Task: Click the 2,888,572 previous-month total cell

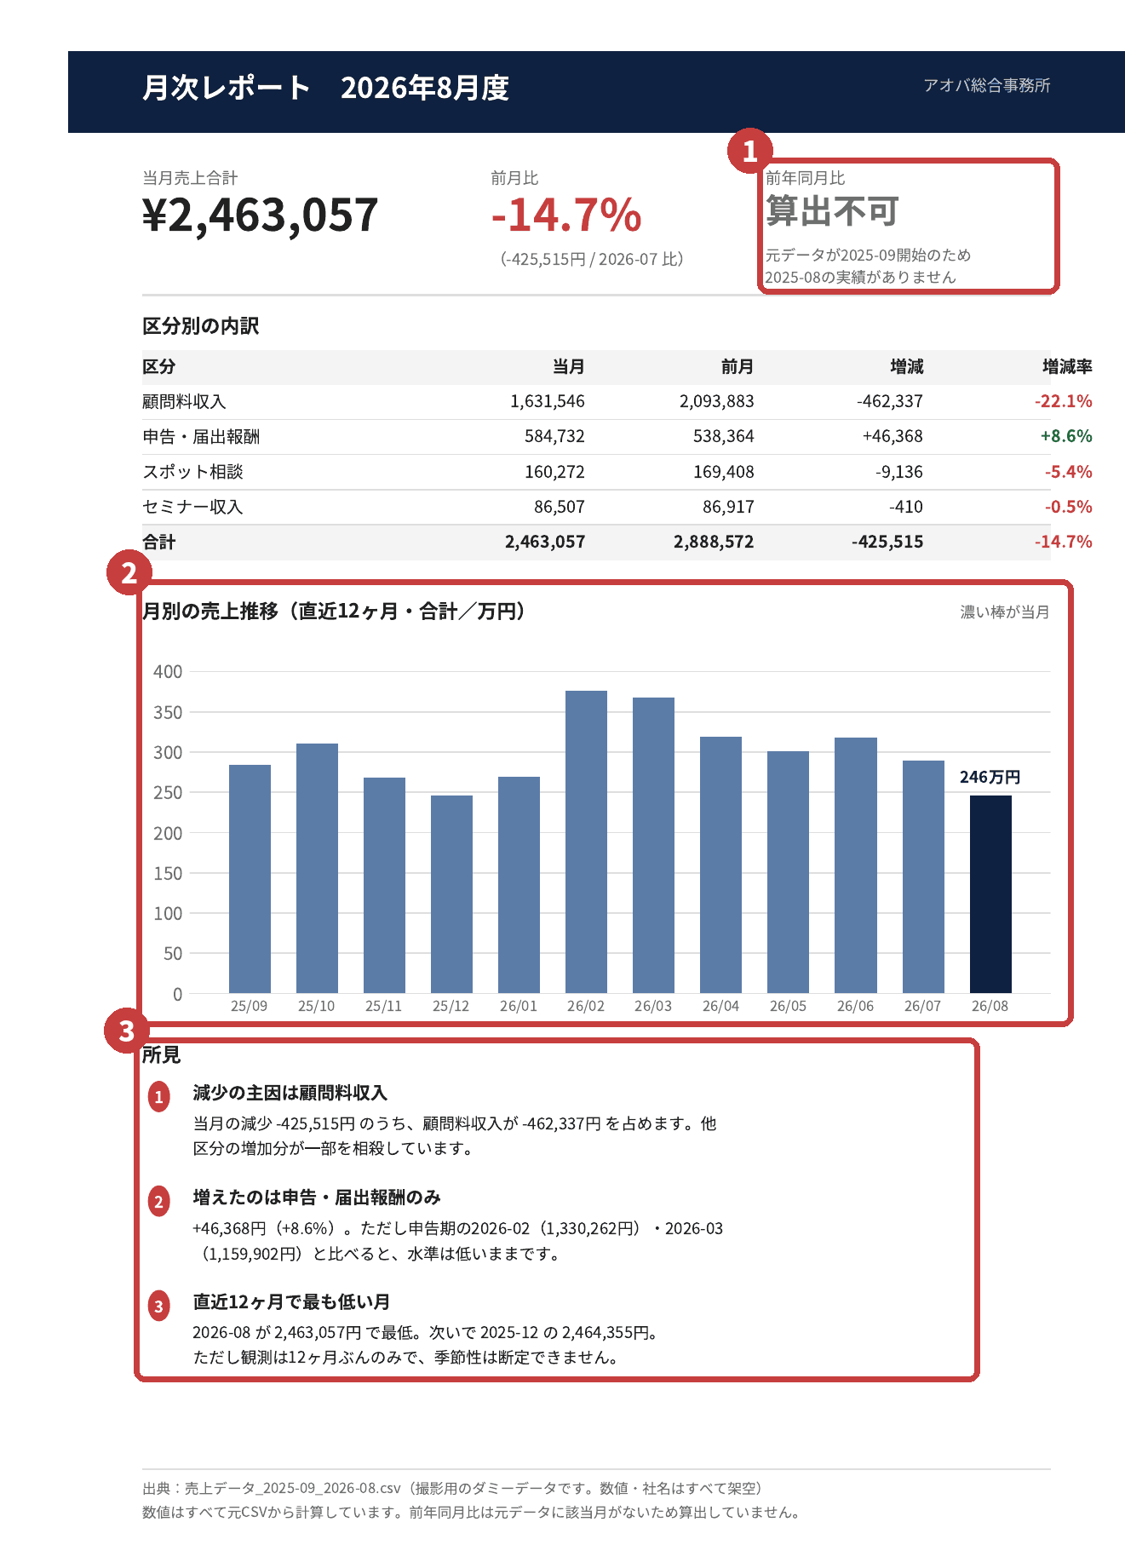Action: coord(714,542)
